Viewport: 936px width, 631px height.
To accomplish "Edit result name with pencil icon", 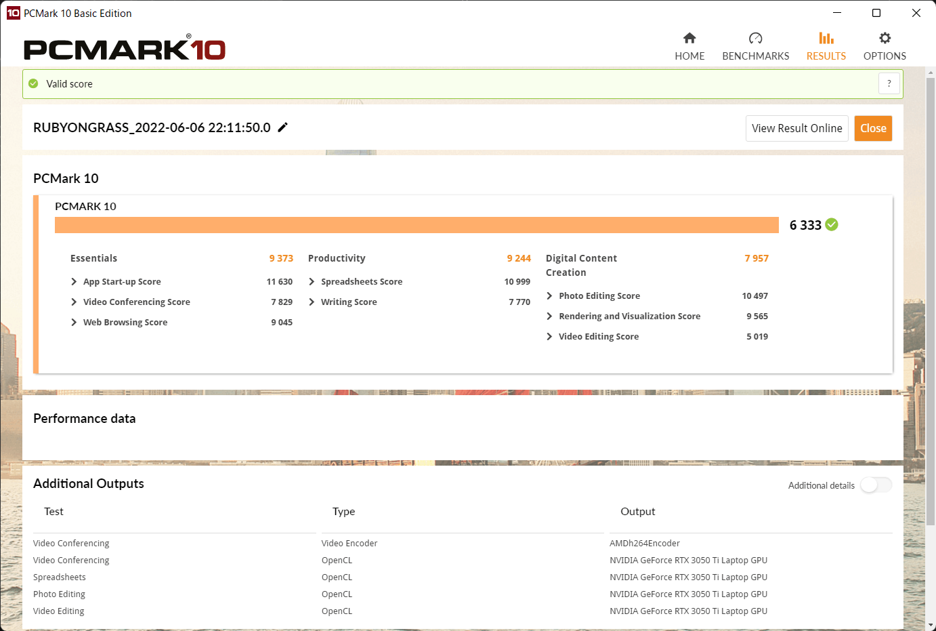I will click(283, 127).
